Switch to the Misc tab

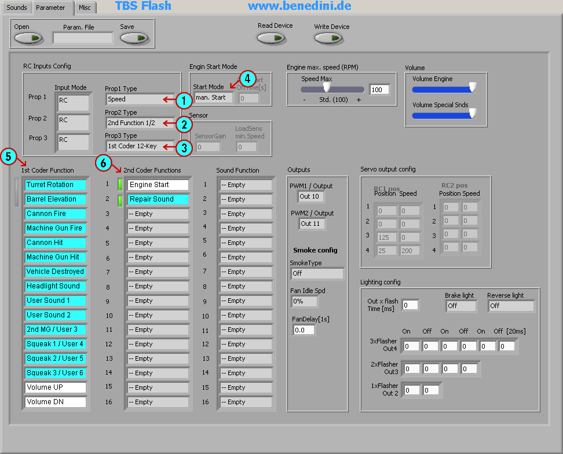click(85, 8)
